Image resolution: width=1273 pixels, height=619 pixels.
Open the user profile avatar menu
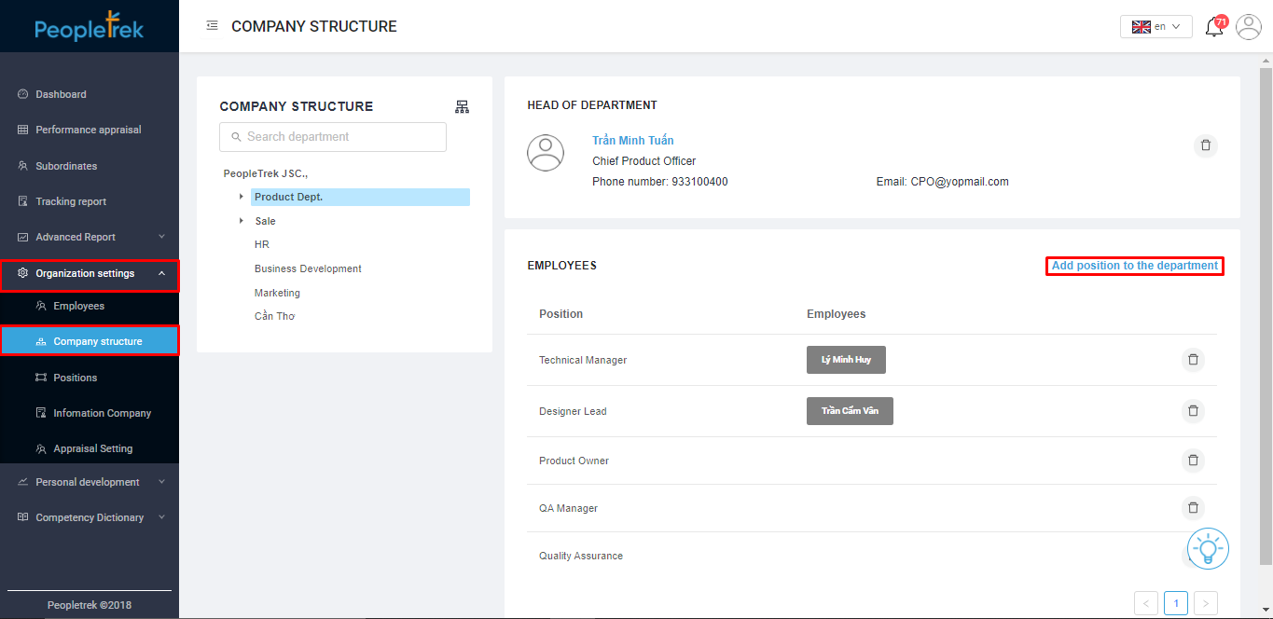point(1248,27)
